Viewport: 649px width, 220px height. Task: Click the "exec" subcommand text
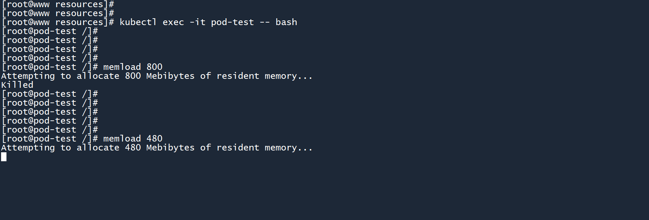point(173,22)
